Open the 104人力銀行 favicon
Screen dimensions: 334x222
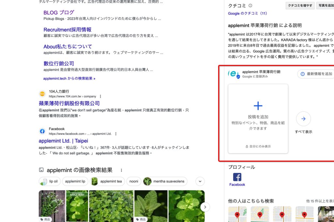[x=42, y=94]
